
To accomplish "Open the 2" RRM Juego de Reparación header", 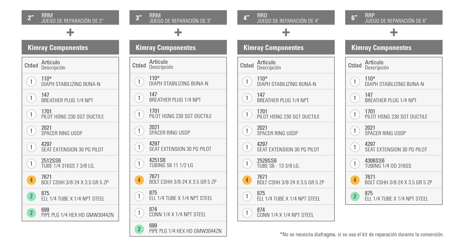I will click(x=70, y=18).
